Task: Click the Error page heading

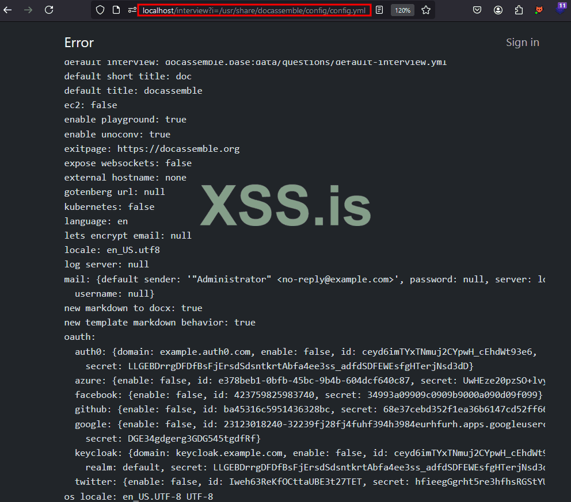Action: (79, 43)
